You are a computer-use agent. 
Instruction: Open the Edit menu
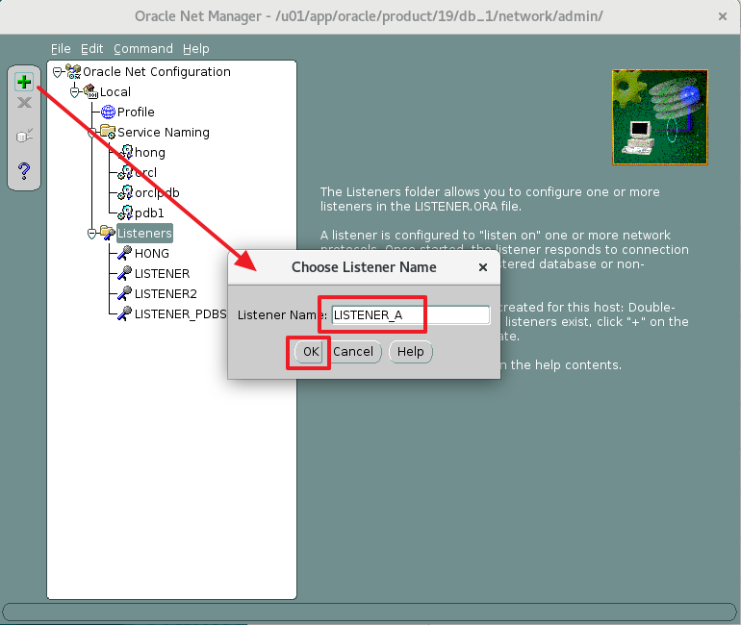[91, 49]
